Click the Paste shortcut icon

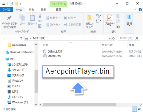[40, 26]
